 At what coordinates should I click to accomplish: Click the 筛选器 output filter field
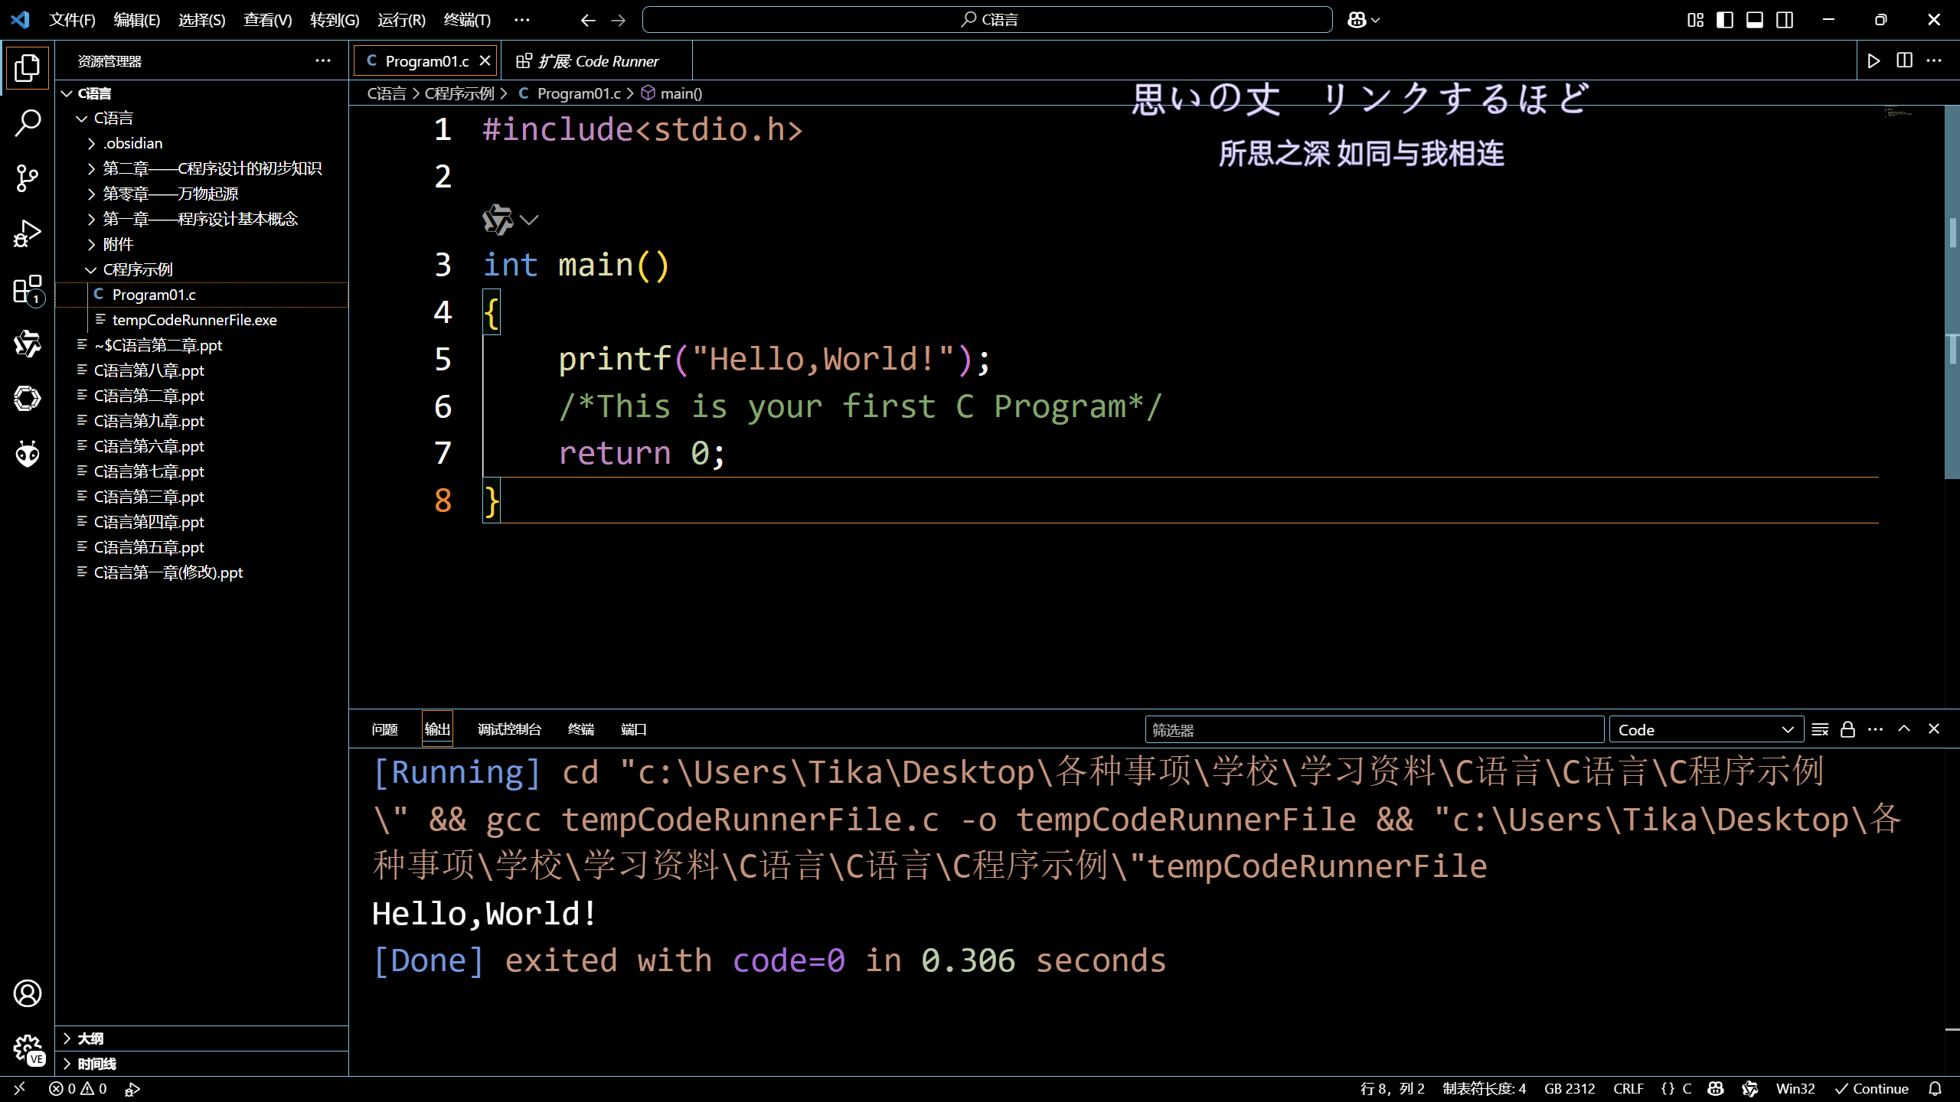coord(1374,730)
